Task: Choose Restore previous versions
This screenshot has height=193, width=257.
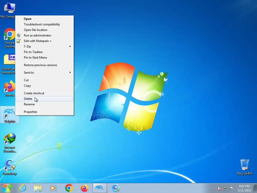Action: [x=44, y=65]
